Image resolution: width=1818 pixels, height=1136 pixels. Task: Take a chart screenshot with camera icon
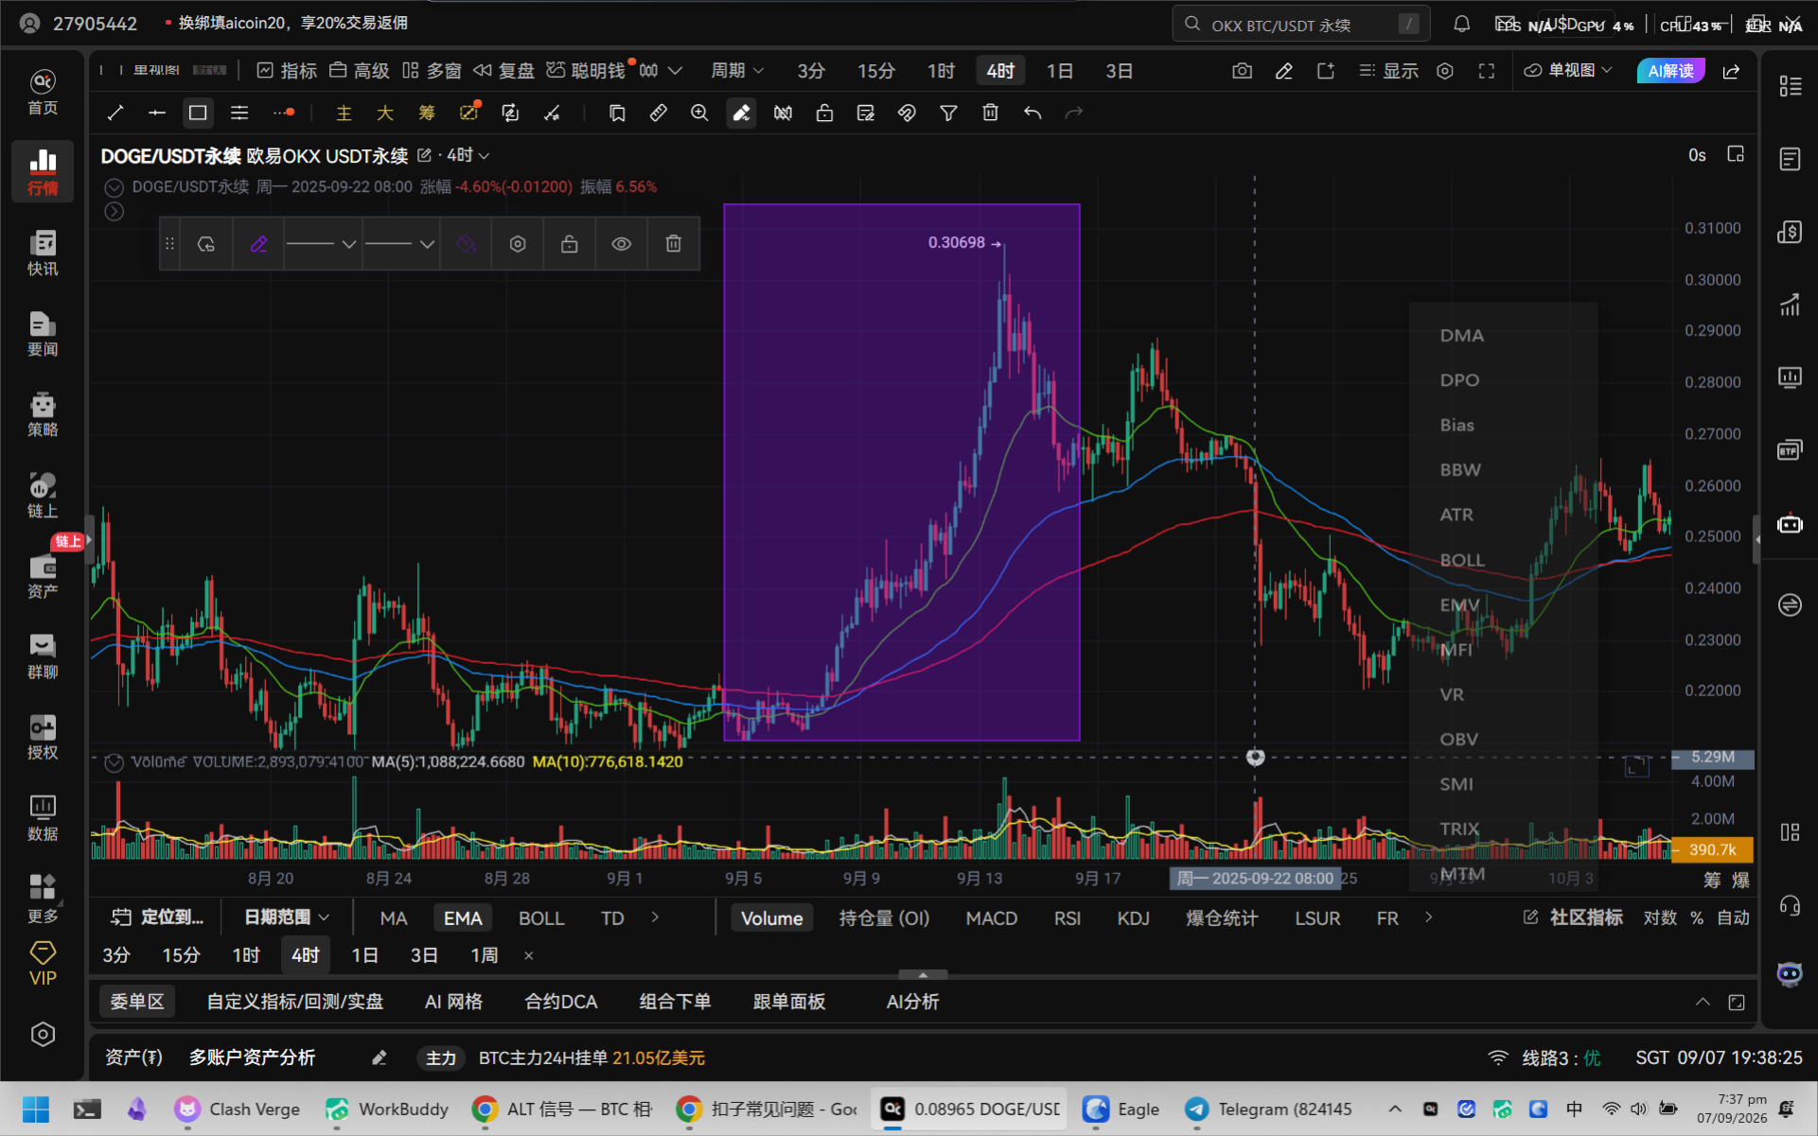tap(1243, 71)
